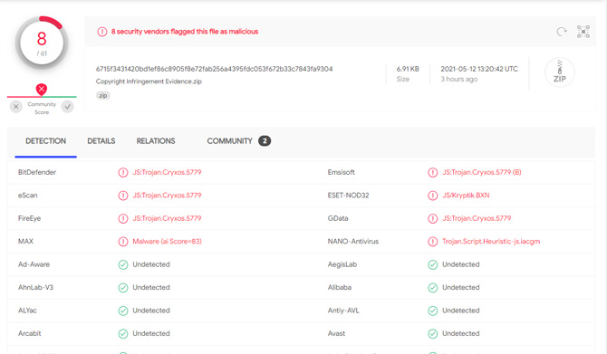The height and width of the screenshot is (354, 607).
Task: Click the red community score marker
Action: point(42,90)
